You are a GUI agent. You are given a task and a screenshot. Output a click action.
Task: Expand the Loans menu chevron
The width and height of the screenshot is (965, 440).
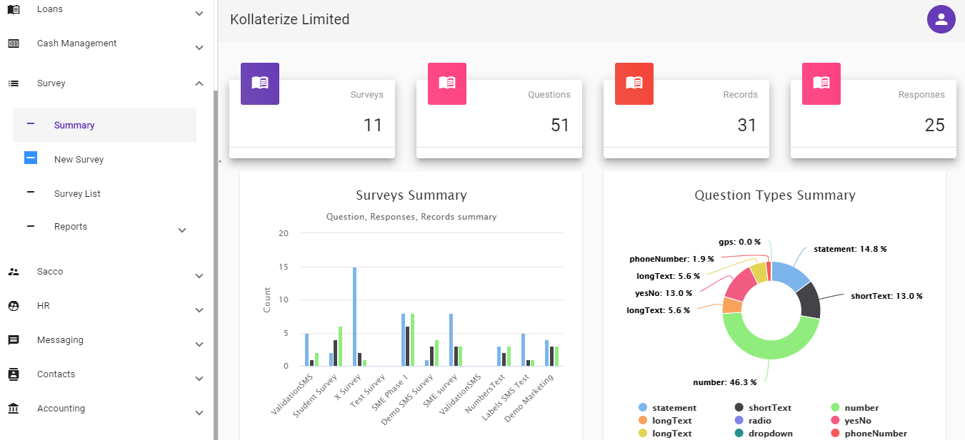pos(199,14)
